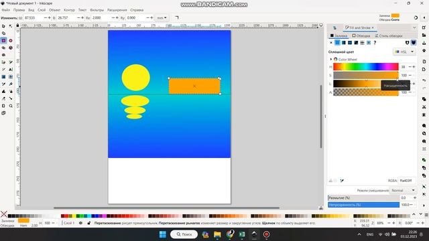
Task: Open the layers and objects panel icon
Action: [335, 28]
